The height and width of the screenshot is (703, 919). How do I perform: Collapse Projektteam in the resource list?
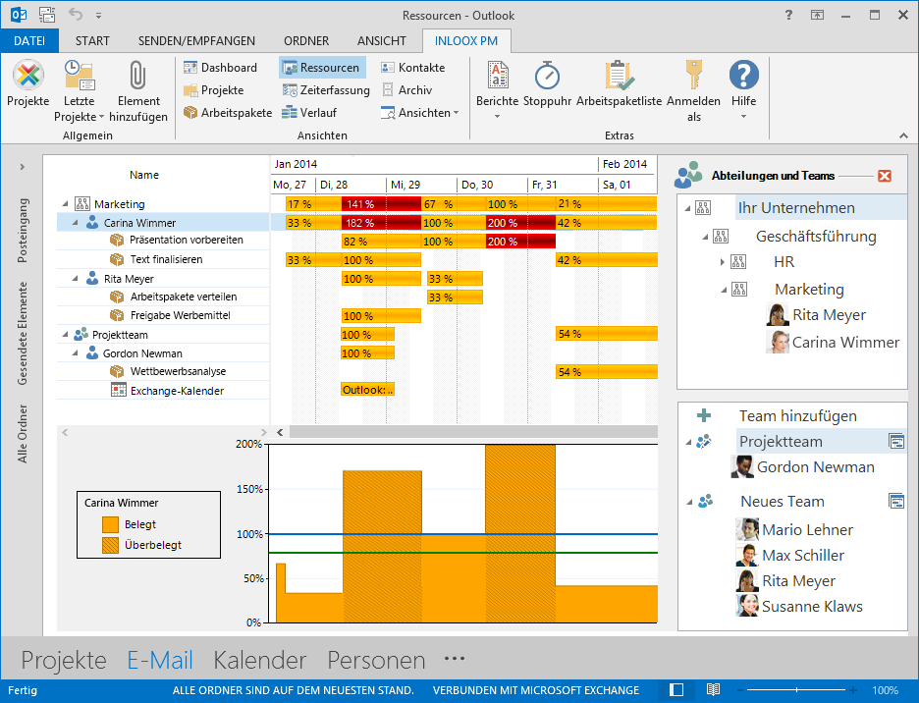click(66, 335)
